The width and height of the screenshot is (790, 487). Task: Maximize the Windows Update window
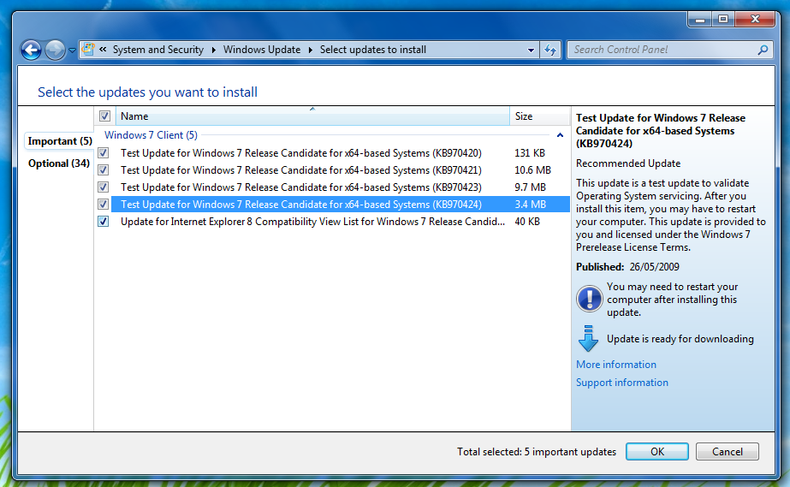click(x=723, y=19)
